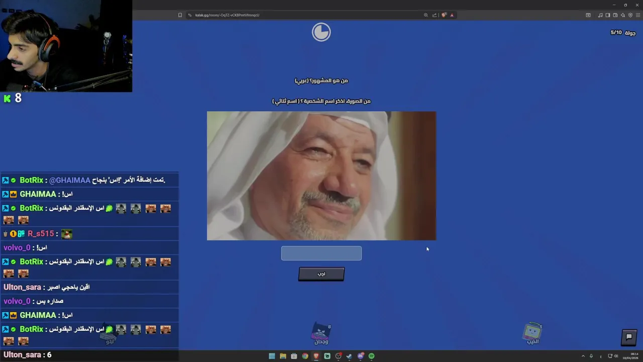Click the R_s515 username in chat
This screenshot has height=362, width=643.
[41, 234]
